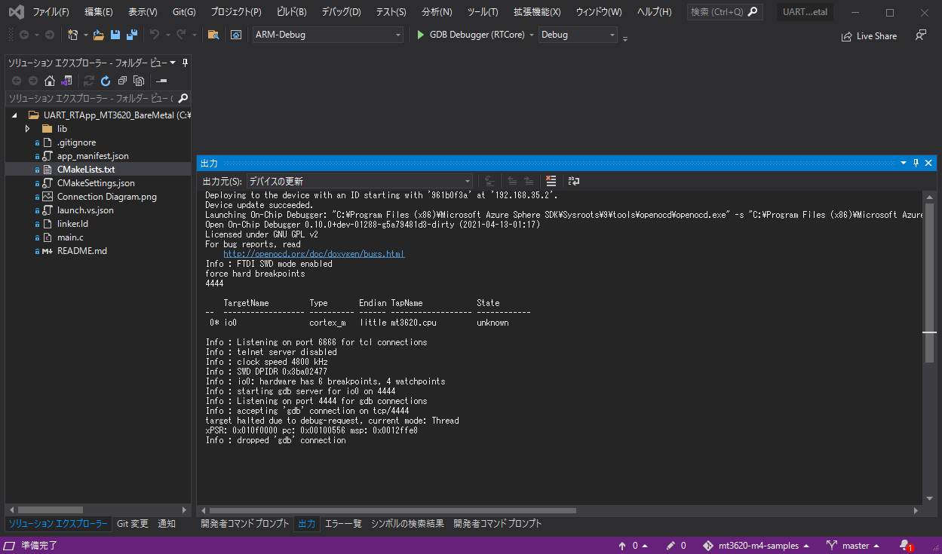Select CMakeLists.txt in Solution Explorer
This screenshot has height=554, width=942.
click(x=84, y=169)
